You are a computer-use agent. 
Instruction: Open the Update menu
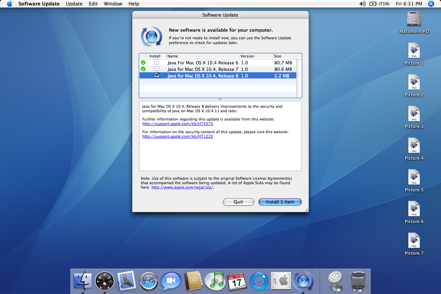coord(74,4)
